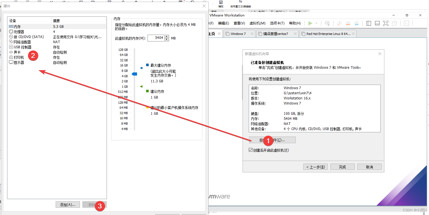The width and height of the screenshot is (429, 215).
Task: Click the 16 GB label on memory scale
Action: pos(124,65)
